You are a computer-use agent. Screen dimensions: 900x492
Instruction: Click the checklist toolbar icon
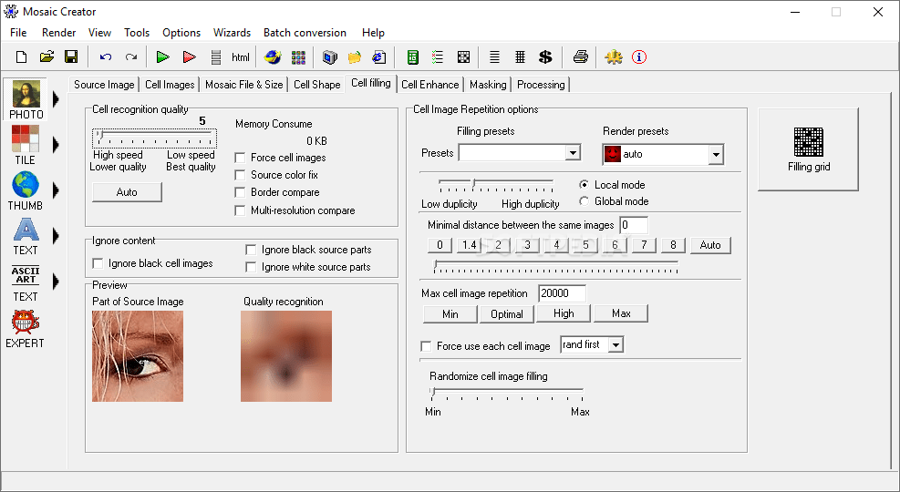click(438, 56)
